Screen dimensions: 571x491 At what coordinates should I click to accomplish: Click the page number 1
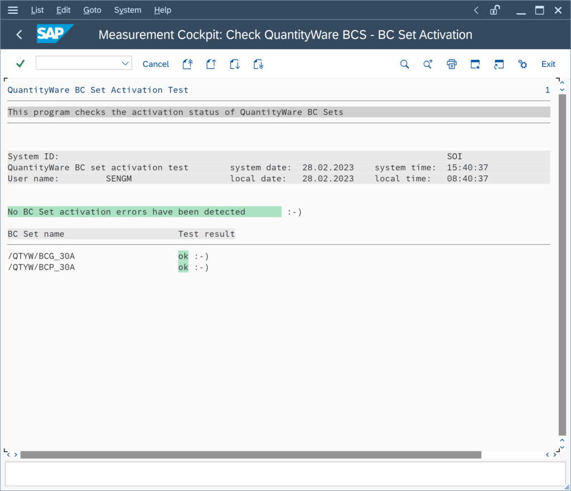pos(548,90)
